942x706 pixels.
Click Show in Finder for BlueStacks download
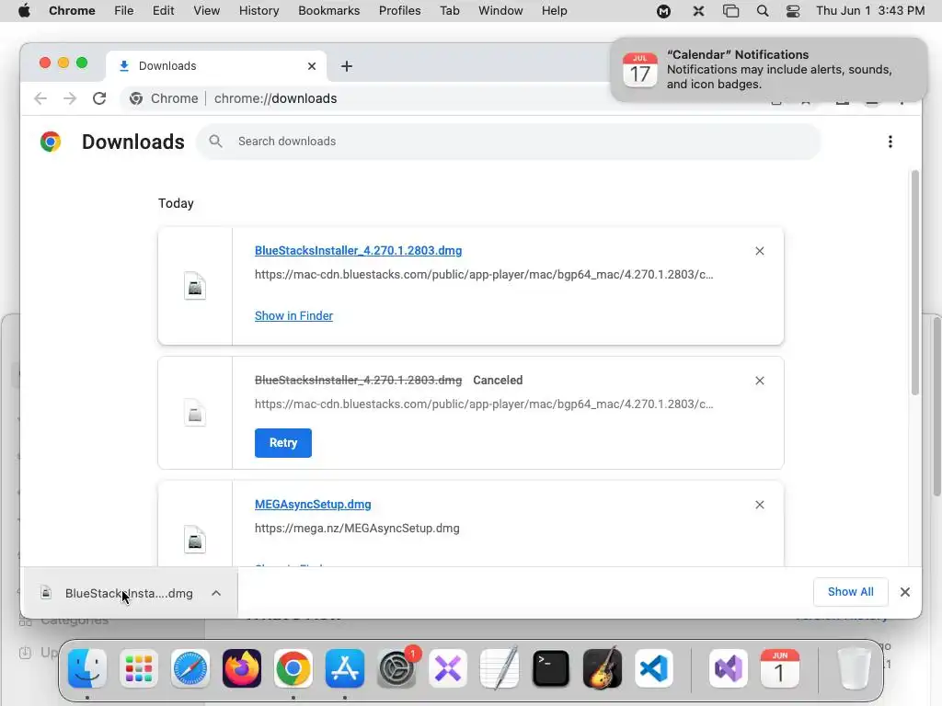(x=293, y=316)
